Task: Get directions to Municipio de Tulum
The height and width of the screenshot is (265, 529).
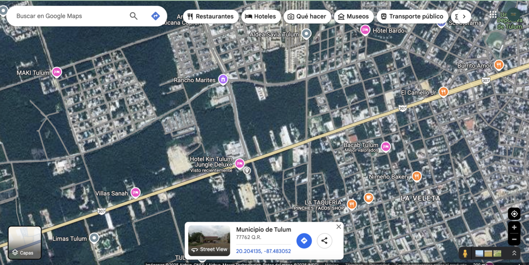Action: point(304,240)
